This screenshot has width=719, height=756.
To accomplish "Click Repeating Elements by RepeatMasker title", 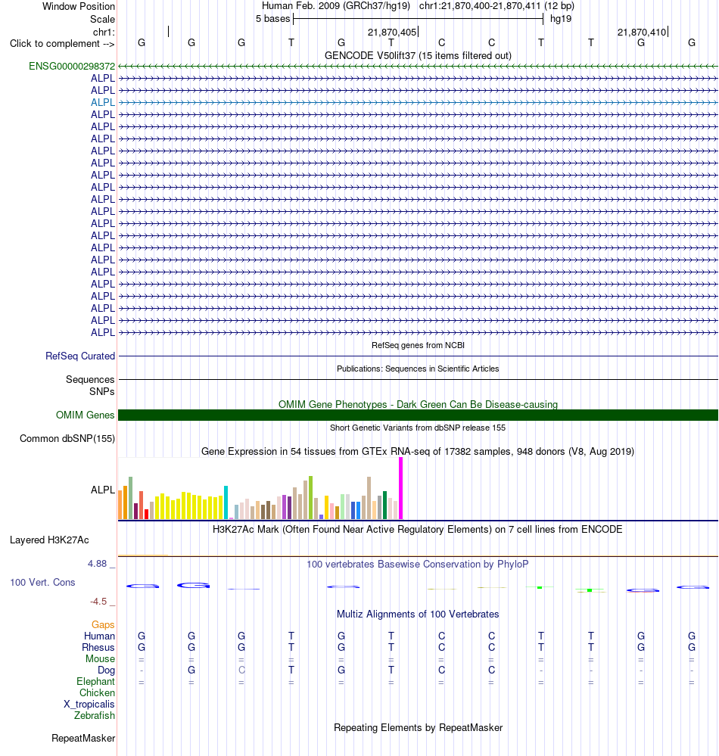I will tap(418, 727).
